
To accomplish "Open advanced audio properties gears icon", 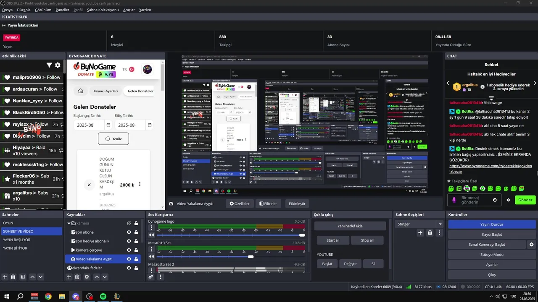I will pos(151,277).
